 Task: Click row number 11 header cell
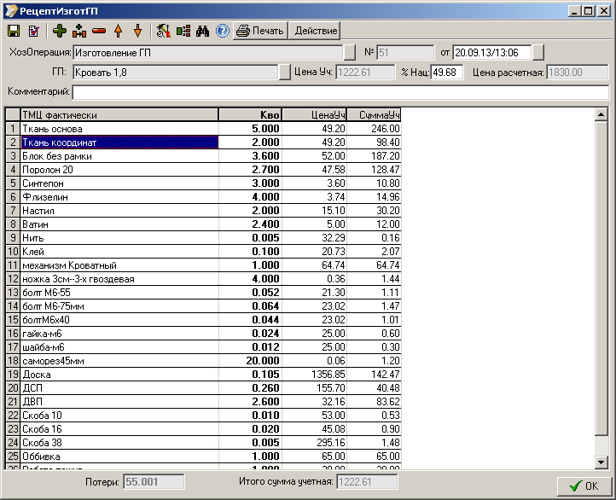(13, 265)
